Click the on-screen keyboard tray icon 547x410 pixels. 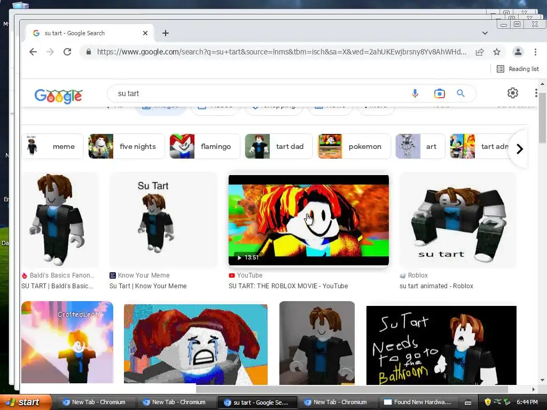[468, 403]
